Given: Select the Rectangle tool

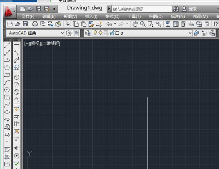Looking at the screenshot, I should [x=7, y=75].
